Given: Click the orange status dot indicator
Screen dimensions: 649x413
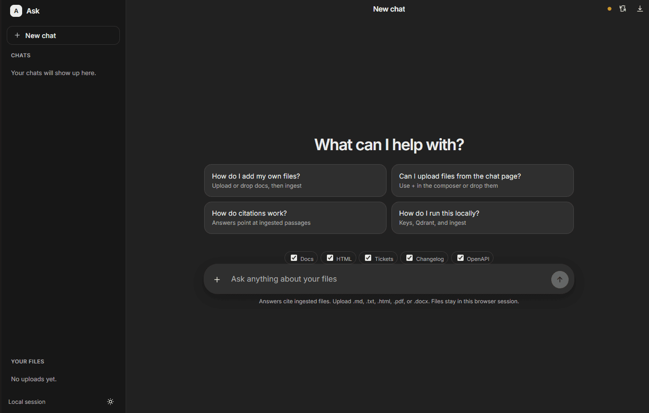Looking at the screenshot, I should coord(610,9).
